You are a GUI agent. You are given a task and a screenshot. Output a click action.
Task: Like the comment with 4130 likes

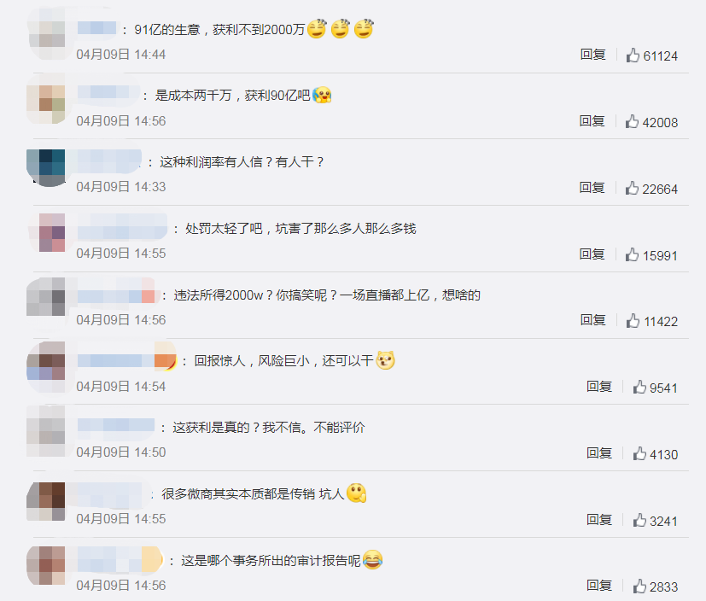tap(639, 454)
